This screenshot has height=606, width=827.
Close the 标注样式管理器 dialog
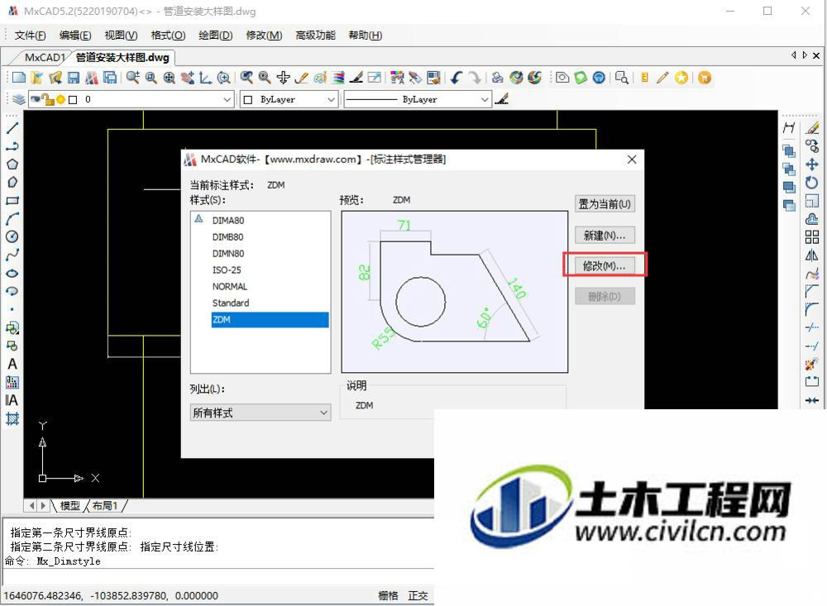(x=632, y=160)
